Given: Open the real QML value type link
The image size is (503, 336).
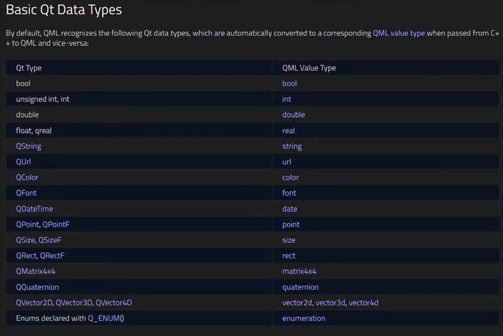Looking at the screenshot, I should click(x=288, y=130).
